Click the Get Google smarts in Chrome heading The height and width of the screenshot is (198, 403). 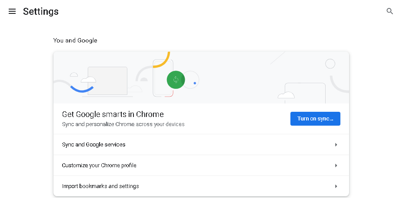pyautogui.click(x=113, y=114)
